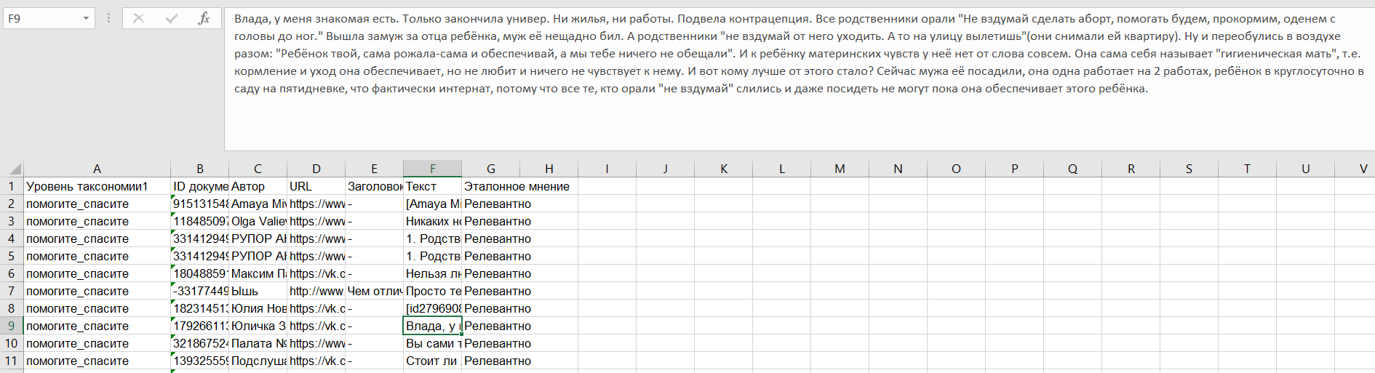
Task: Select author cell 'Ышь'
Action: coord(258,291)
